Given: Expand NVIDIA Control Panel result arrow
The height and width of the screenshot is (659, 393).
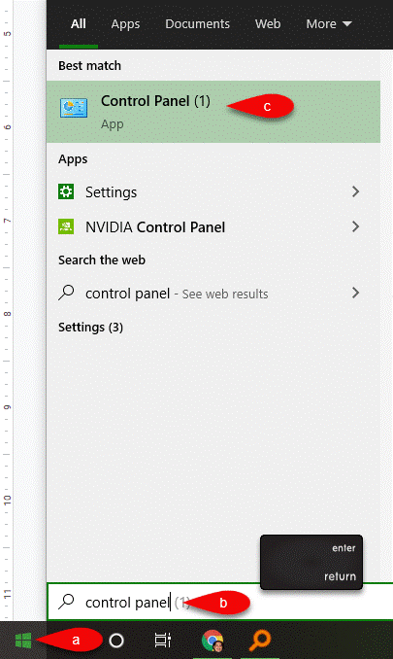Looking at the screenshot, I should tap(356, 226).
